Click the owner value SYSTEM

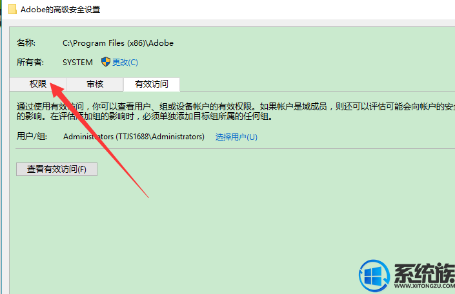coord(77,63)
